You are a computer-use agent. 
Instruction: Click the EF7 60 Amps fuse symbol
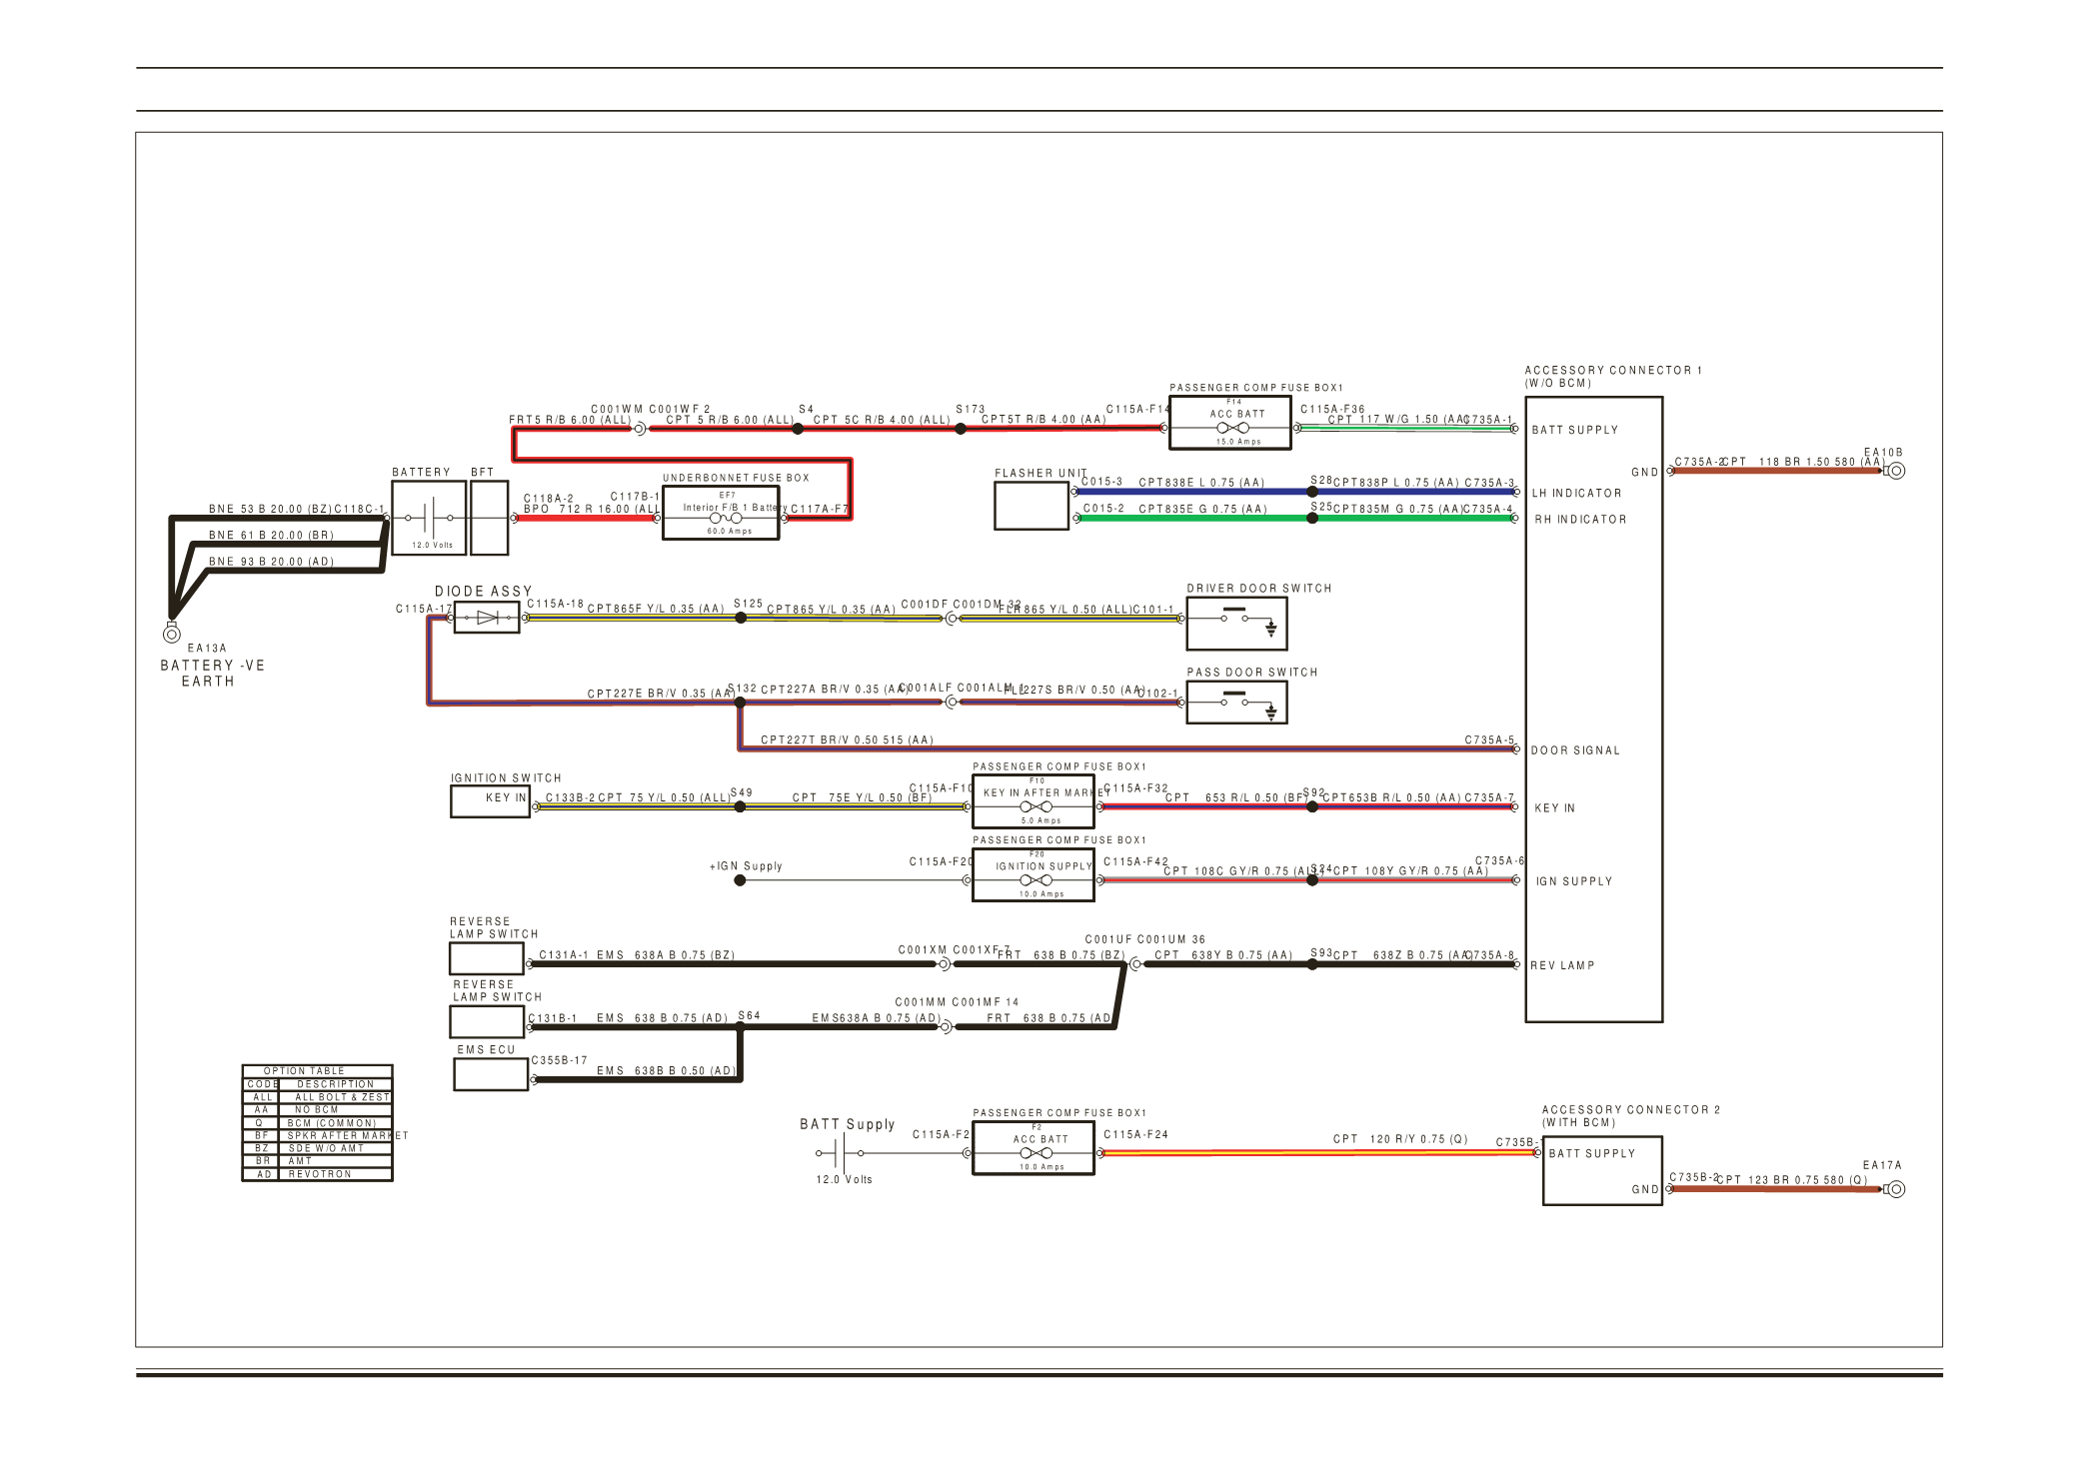pyautogui.click(x=725, y=519)
